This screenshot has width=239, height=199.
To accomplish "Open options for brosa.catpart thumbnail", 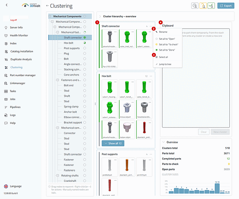I will click(133, 102).
